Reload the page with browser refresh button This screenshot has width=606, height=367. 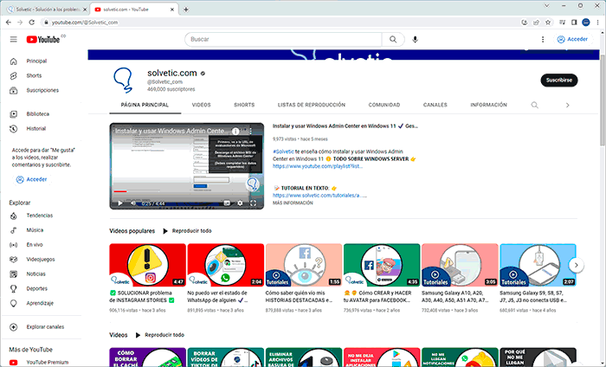point(32,23)
